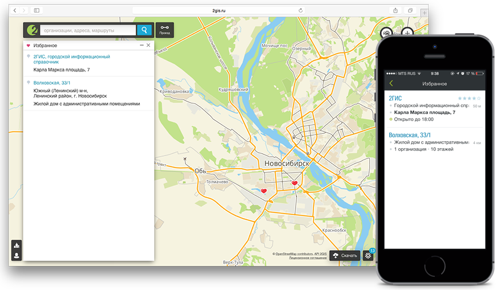The image size is (497, 290).
Task: Click the Обь town label on the map
Action: [x=200, y=171]
